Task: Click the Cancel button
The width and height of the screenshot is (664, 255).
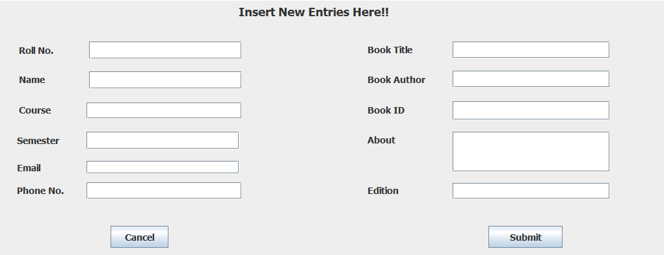Action: (139, 237)
